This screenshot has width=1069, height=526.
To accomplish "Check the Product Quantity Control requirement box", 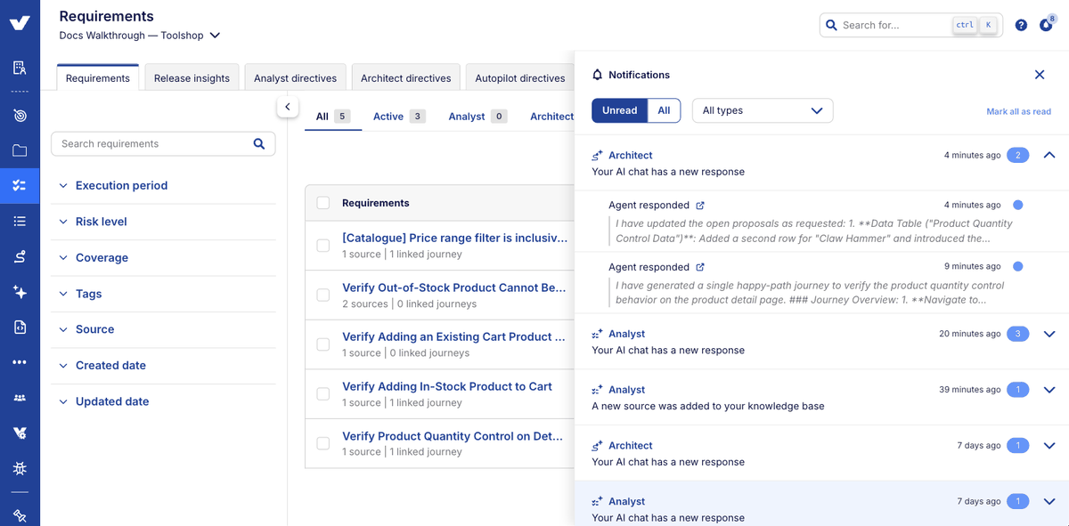I will [x=323, y=443].
